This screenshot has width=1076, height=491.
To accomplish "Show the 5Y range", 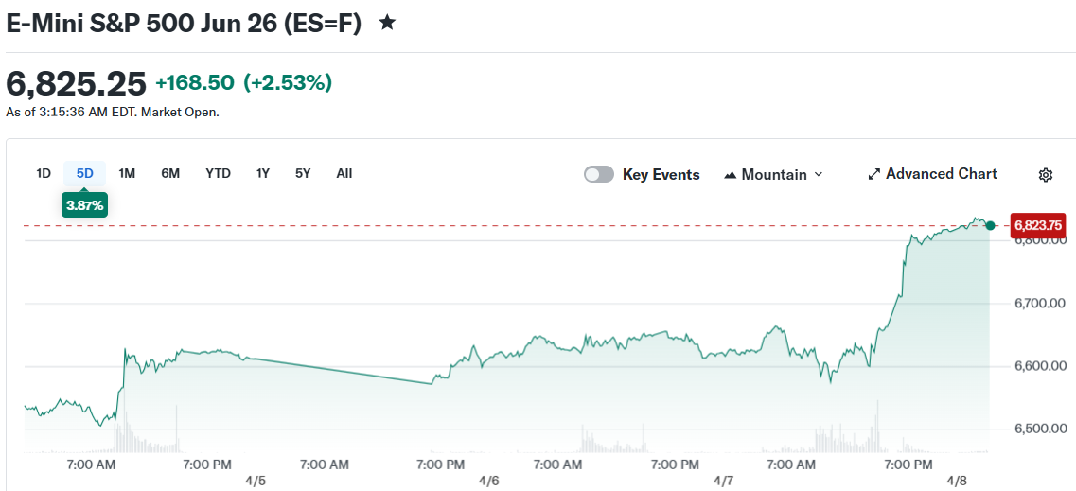I will pos(304,173).
